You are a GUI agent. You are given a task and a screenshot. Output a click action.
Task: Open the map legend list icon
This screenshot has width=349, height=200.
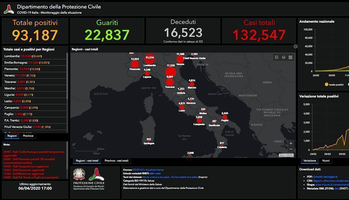(276, 57)
